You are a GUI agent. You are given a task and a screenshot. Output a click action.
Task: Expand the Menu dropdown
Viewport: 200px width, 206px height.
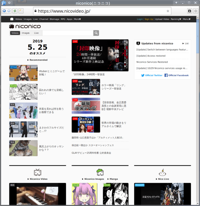[187, 19]
